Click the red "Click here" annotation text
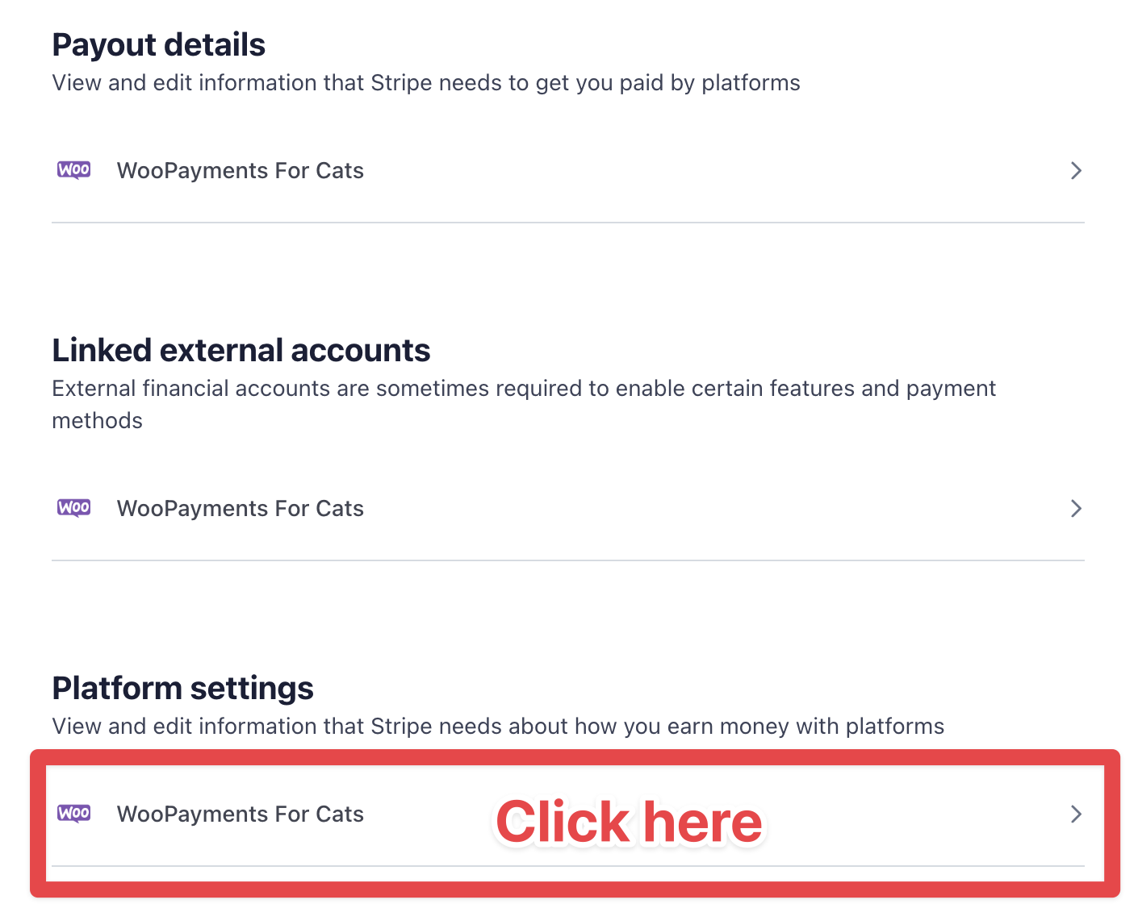The width and height of the screenshot is (1138, 908). tap(629, 823)
